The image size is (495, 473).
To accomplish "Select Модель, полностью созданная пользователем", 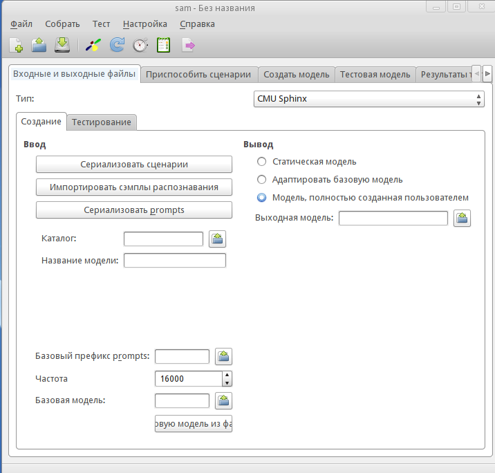I will [x=261, y=198].
